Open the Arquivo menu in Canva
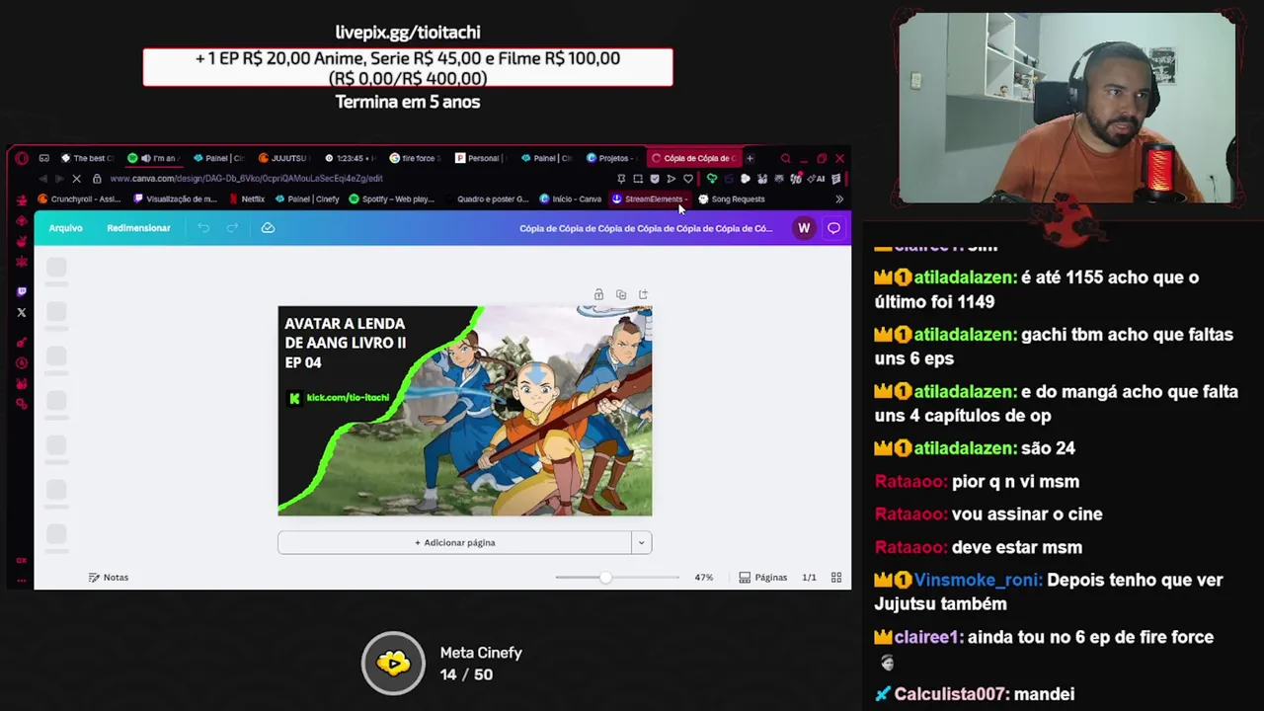 click(66, 228)
